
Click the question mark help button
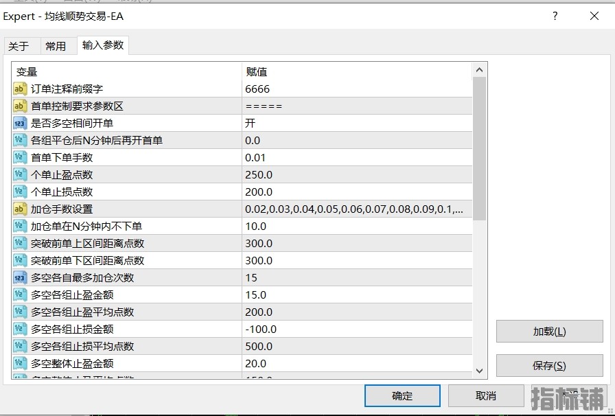coord(555,16)
